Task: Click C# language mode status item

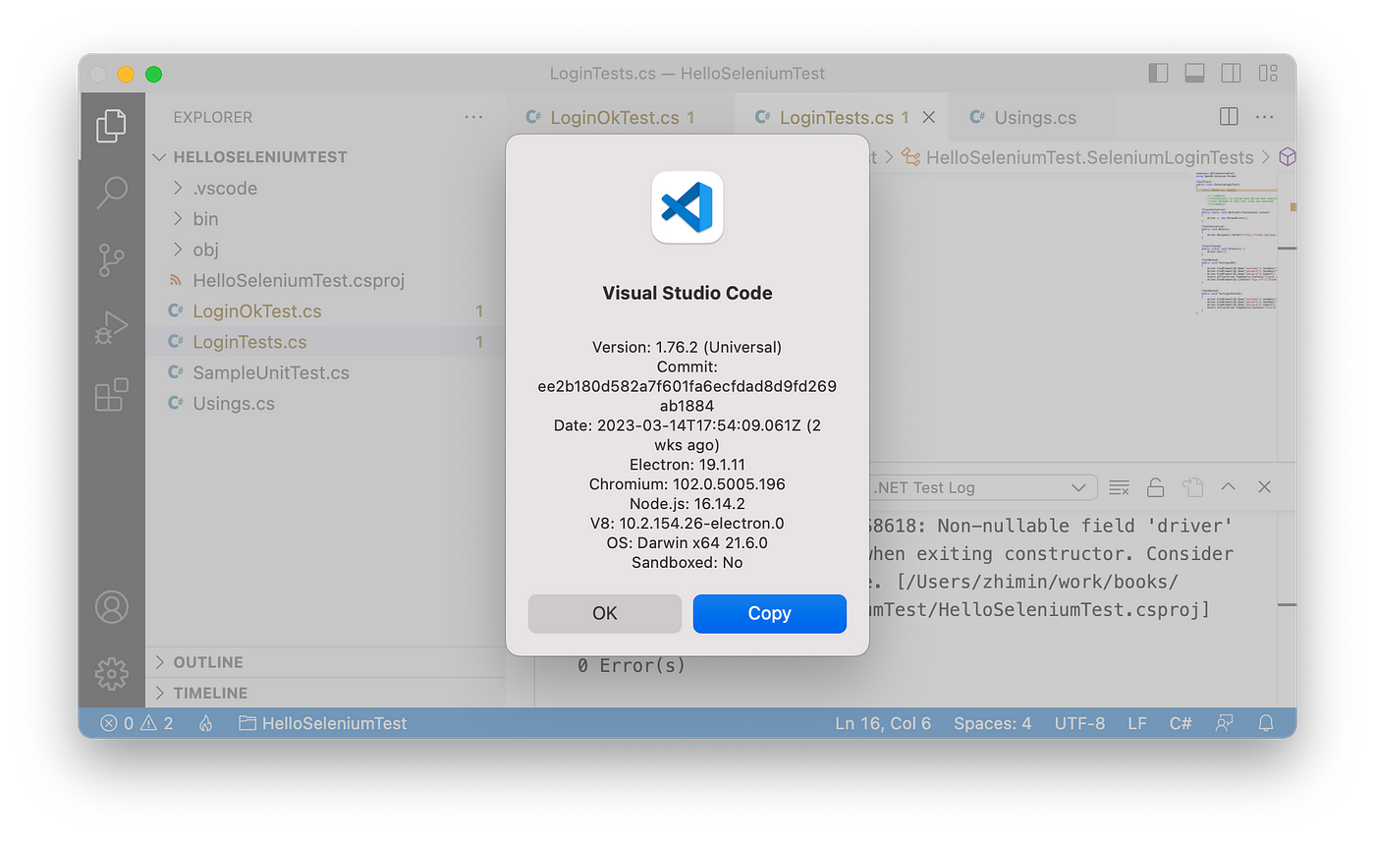Action: pos(1181,723)
